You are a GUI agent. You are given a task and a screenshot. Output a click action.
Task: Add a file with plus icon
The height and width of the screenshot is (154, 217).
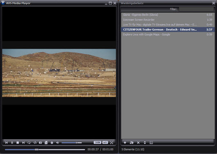[x=125, y=143]
